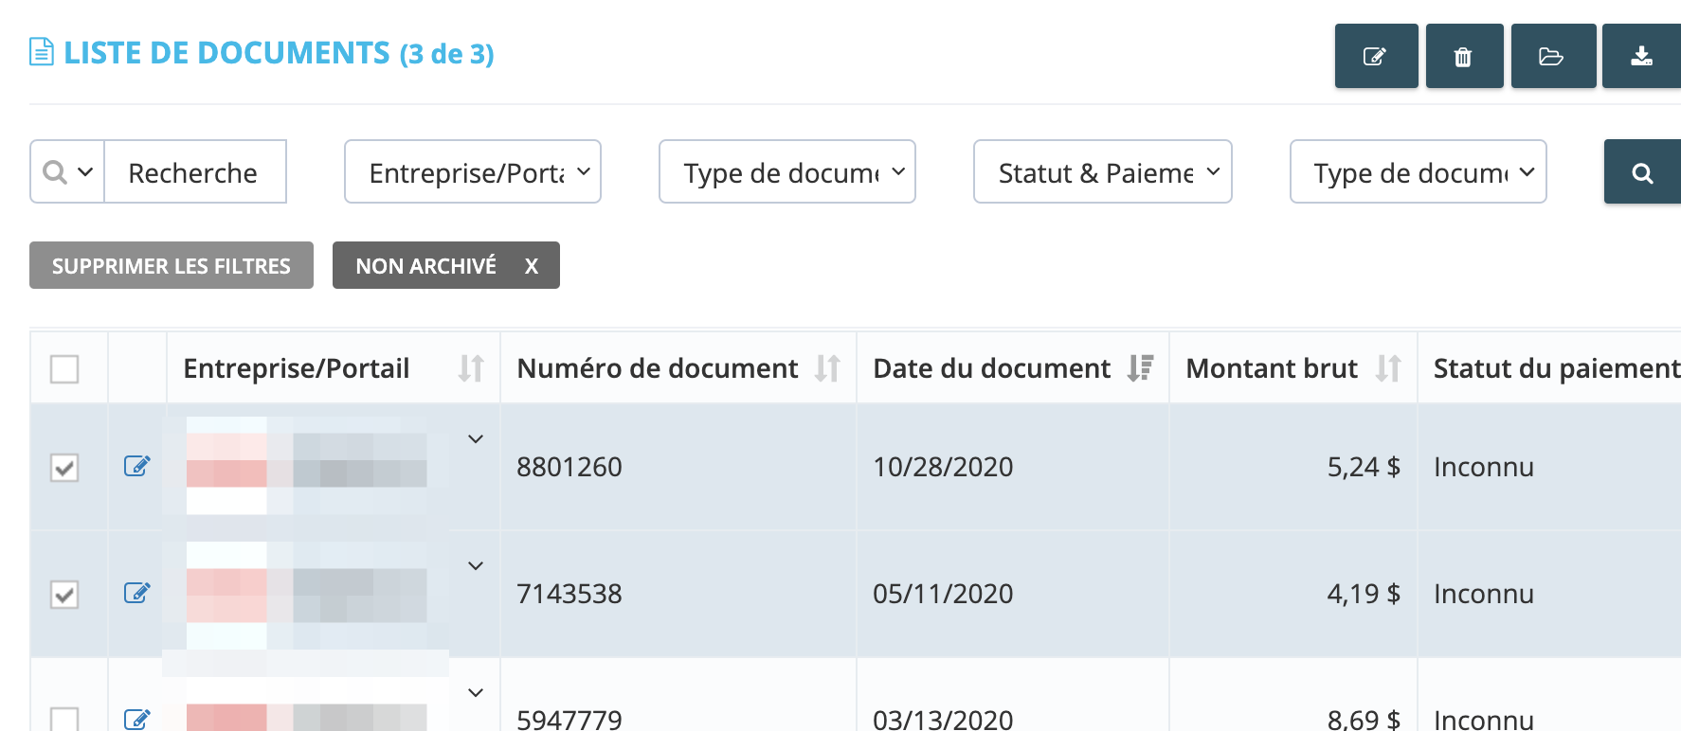Sort by Numéro de document column
The height and width of the screenshot is (731, 1681).
[827, 368]
